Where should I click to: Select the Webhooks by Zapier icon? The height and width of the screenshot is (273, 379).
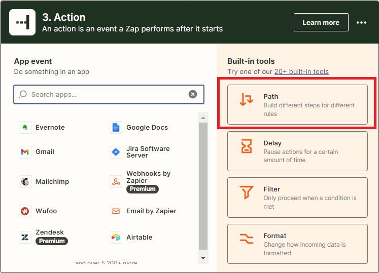tap(116, 181)
